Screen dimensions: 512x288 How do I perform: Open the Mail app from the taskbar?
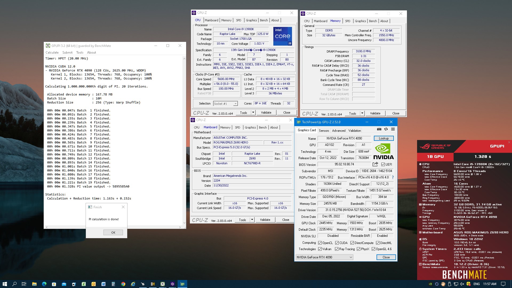pos(64,284)
